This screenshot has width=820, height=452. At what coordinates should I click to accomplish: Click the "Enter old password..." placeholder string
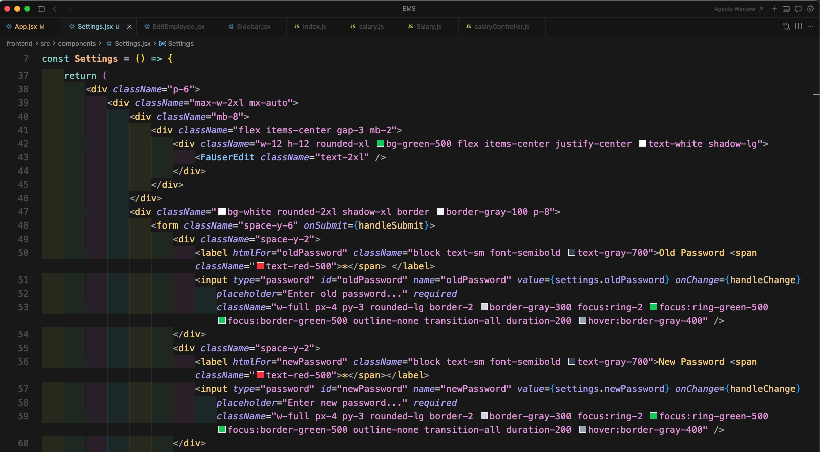click(345, 294)
